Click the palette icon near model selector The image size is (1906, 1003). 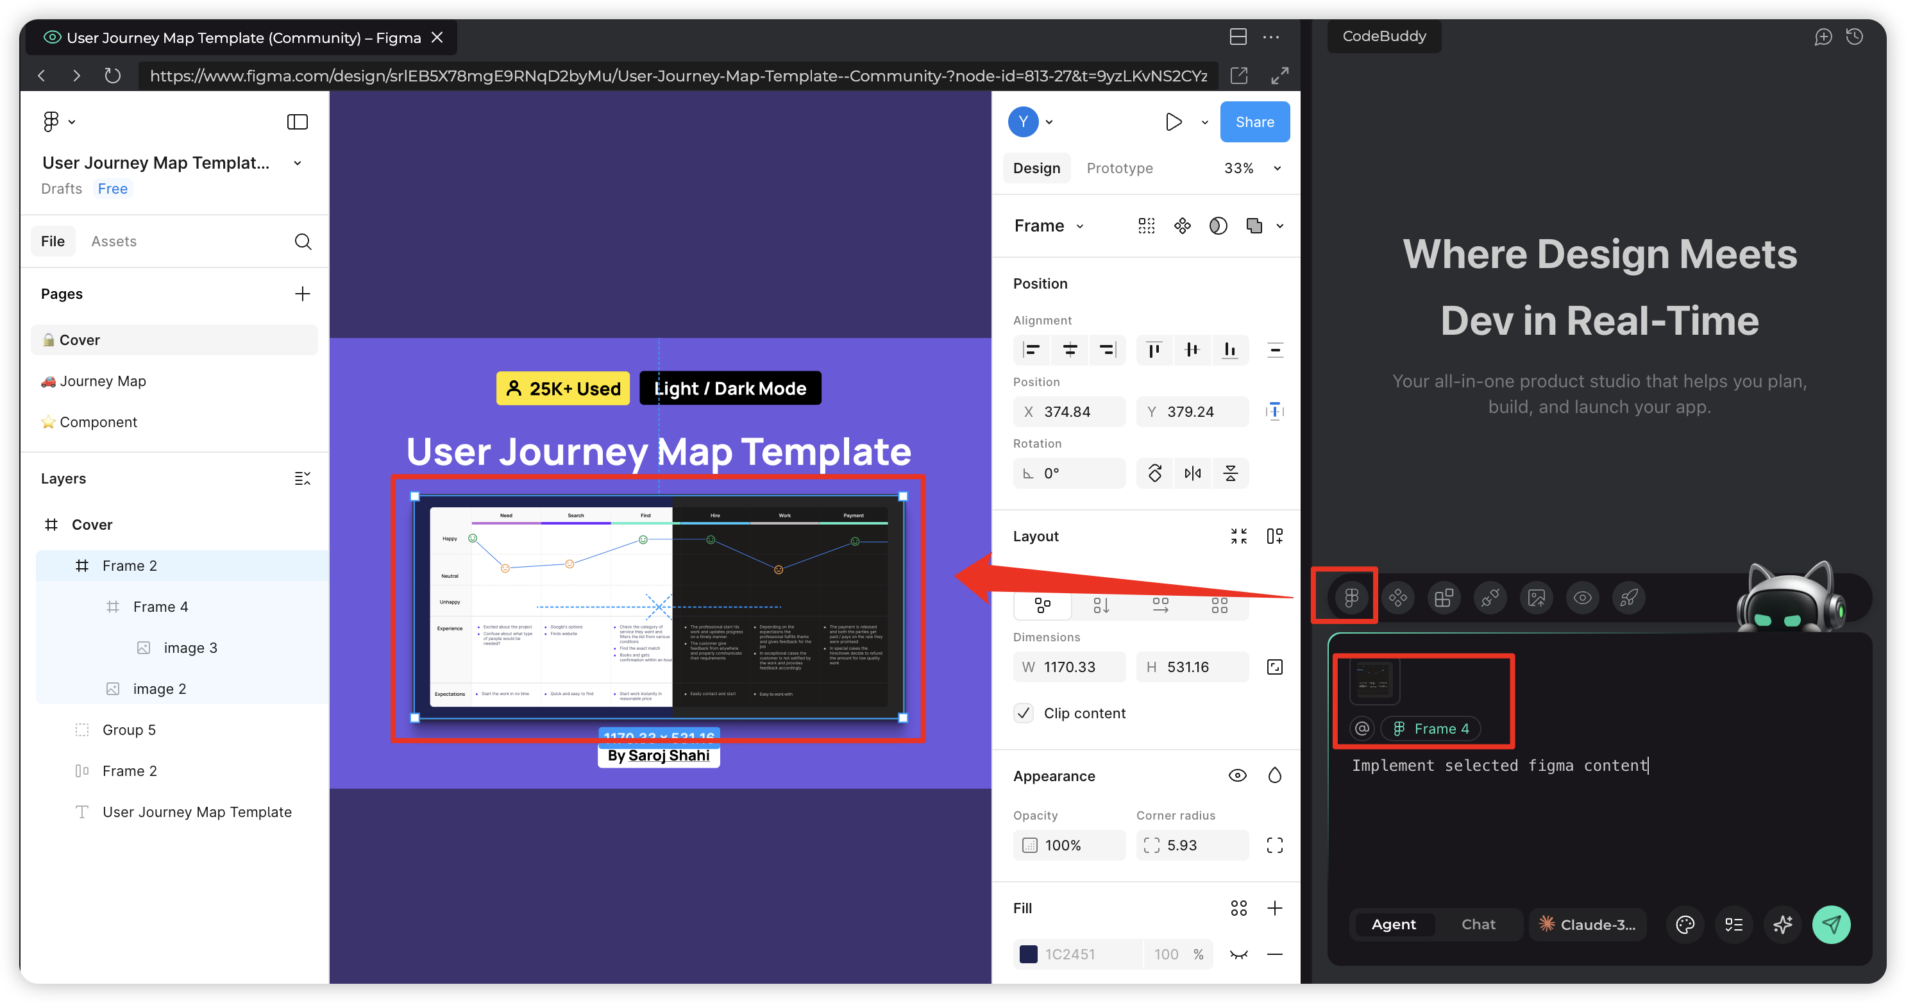[x=1685, y=924]
